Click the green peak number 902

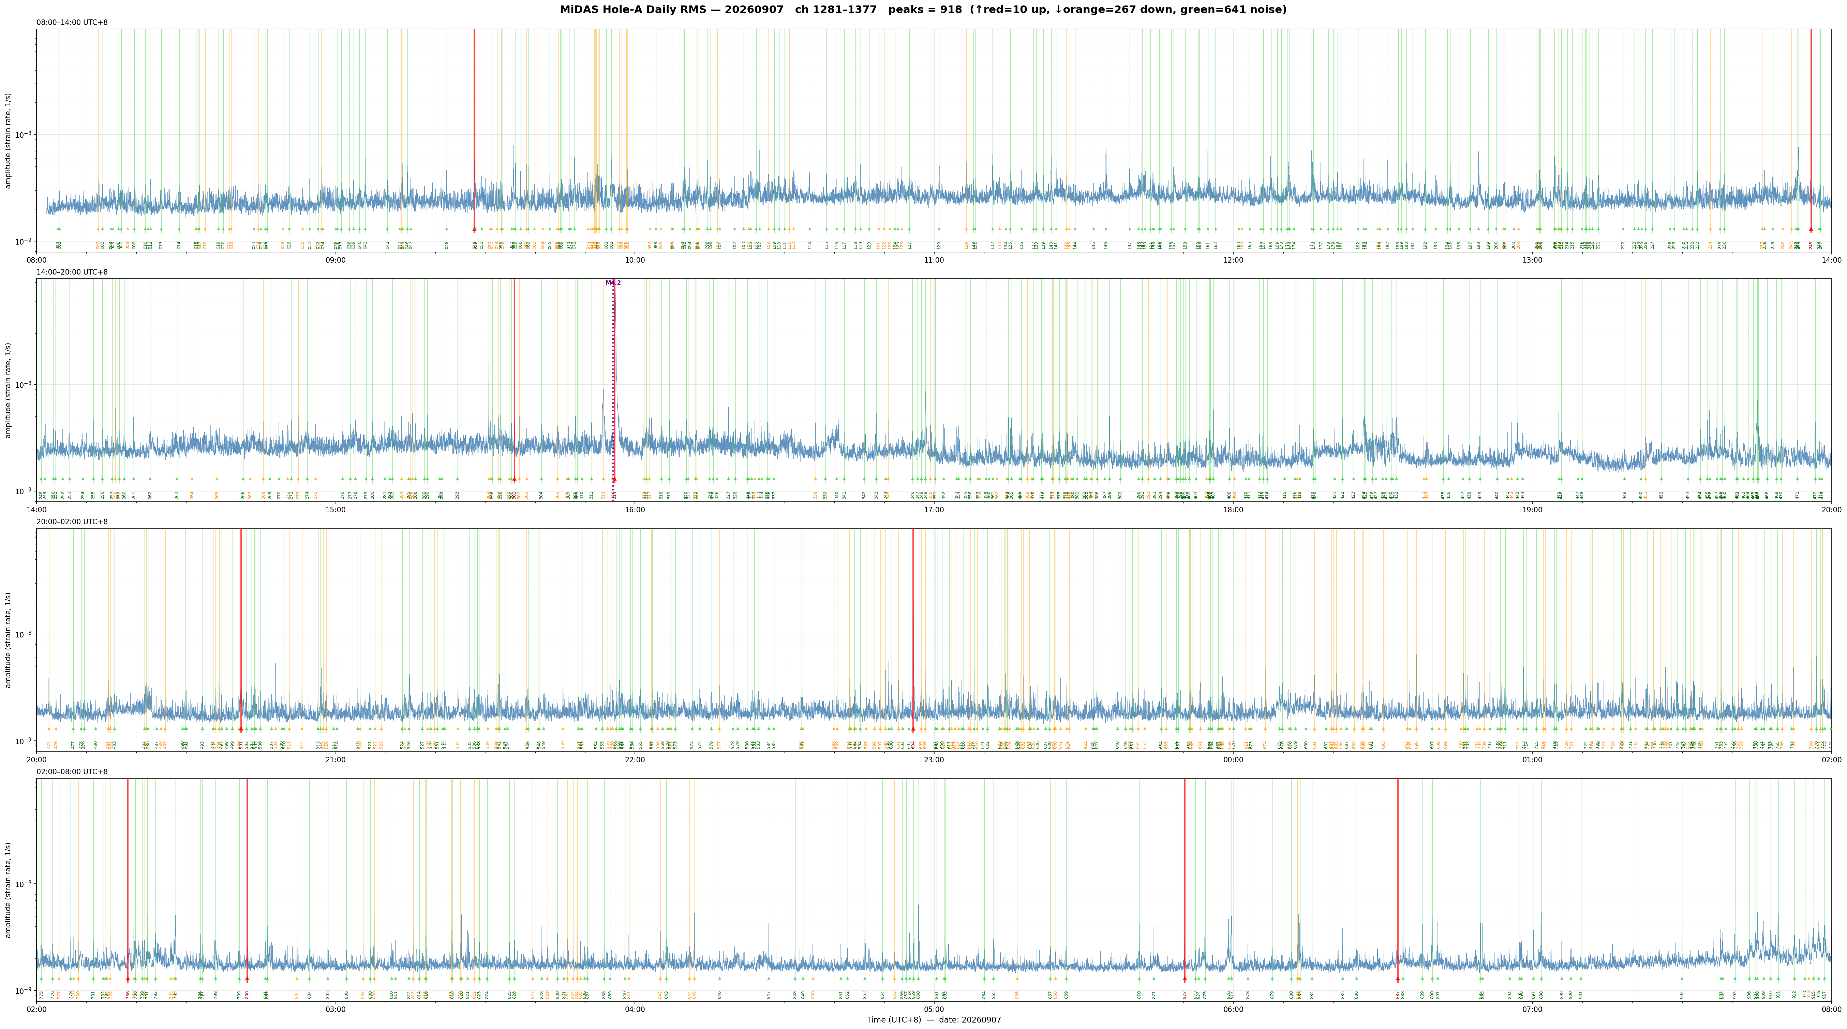1681,995
